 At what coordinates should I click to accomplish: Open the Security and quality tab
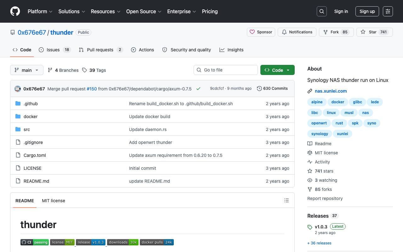(187, 50)
